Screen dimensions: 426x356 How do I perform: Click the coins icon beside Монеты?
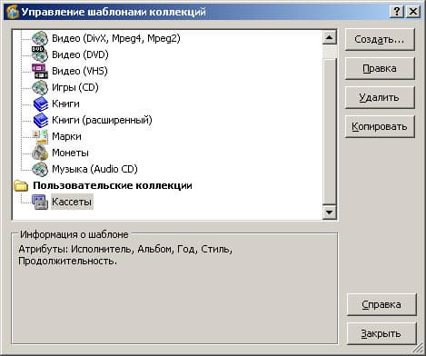point(40,153)
